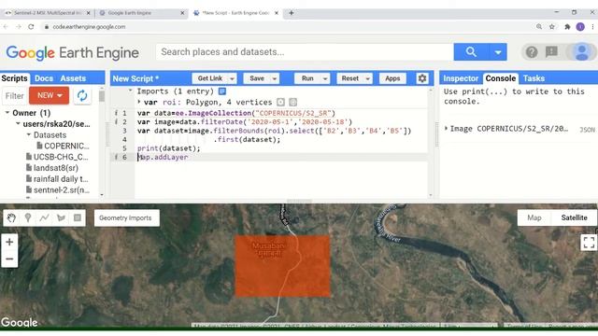Click the imports record icon
This screenshot has height=336, width=598.
pyautogui.click(x=222, y=91)
